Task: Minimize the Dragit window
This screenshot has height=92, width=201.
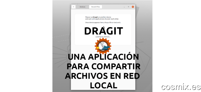Action: [124, 7]
